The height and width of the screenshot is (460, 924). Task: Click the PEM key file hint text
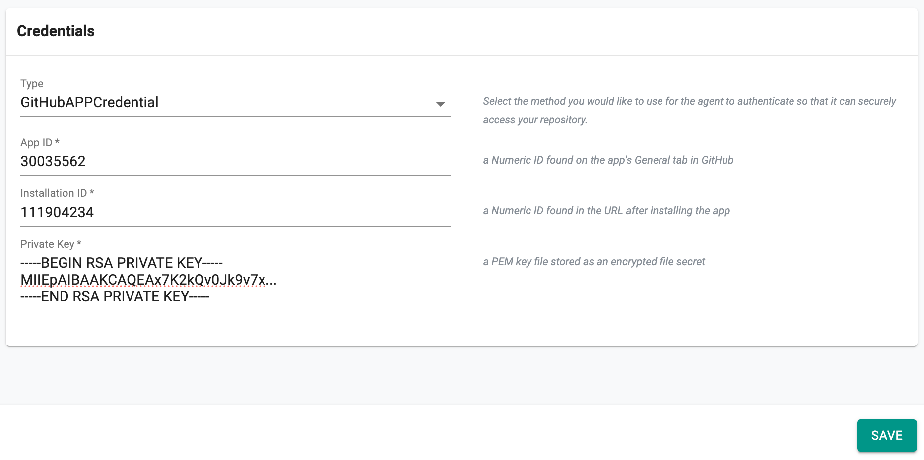594,262
